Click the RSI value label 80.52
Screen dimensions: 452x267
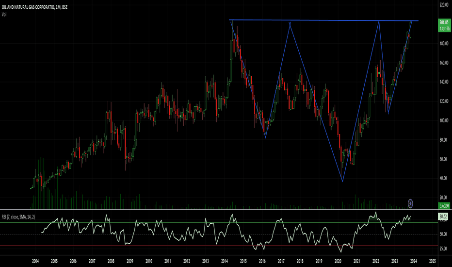pos(443,217)
